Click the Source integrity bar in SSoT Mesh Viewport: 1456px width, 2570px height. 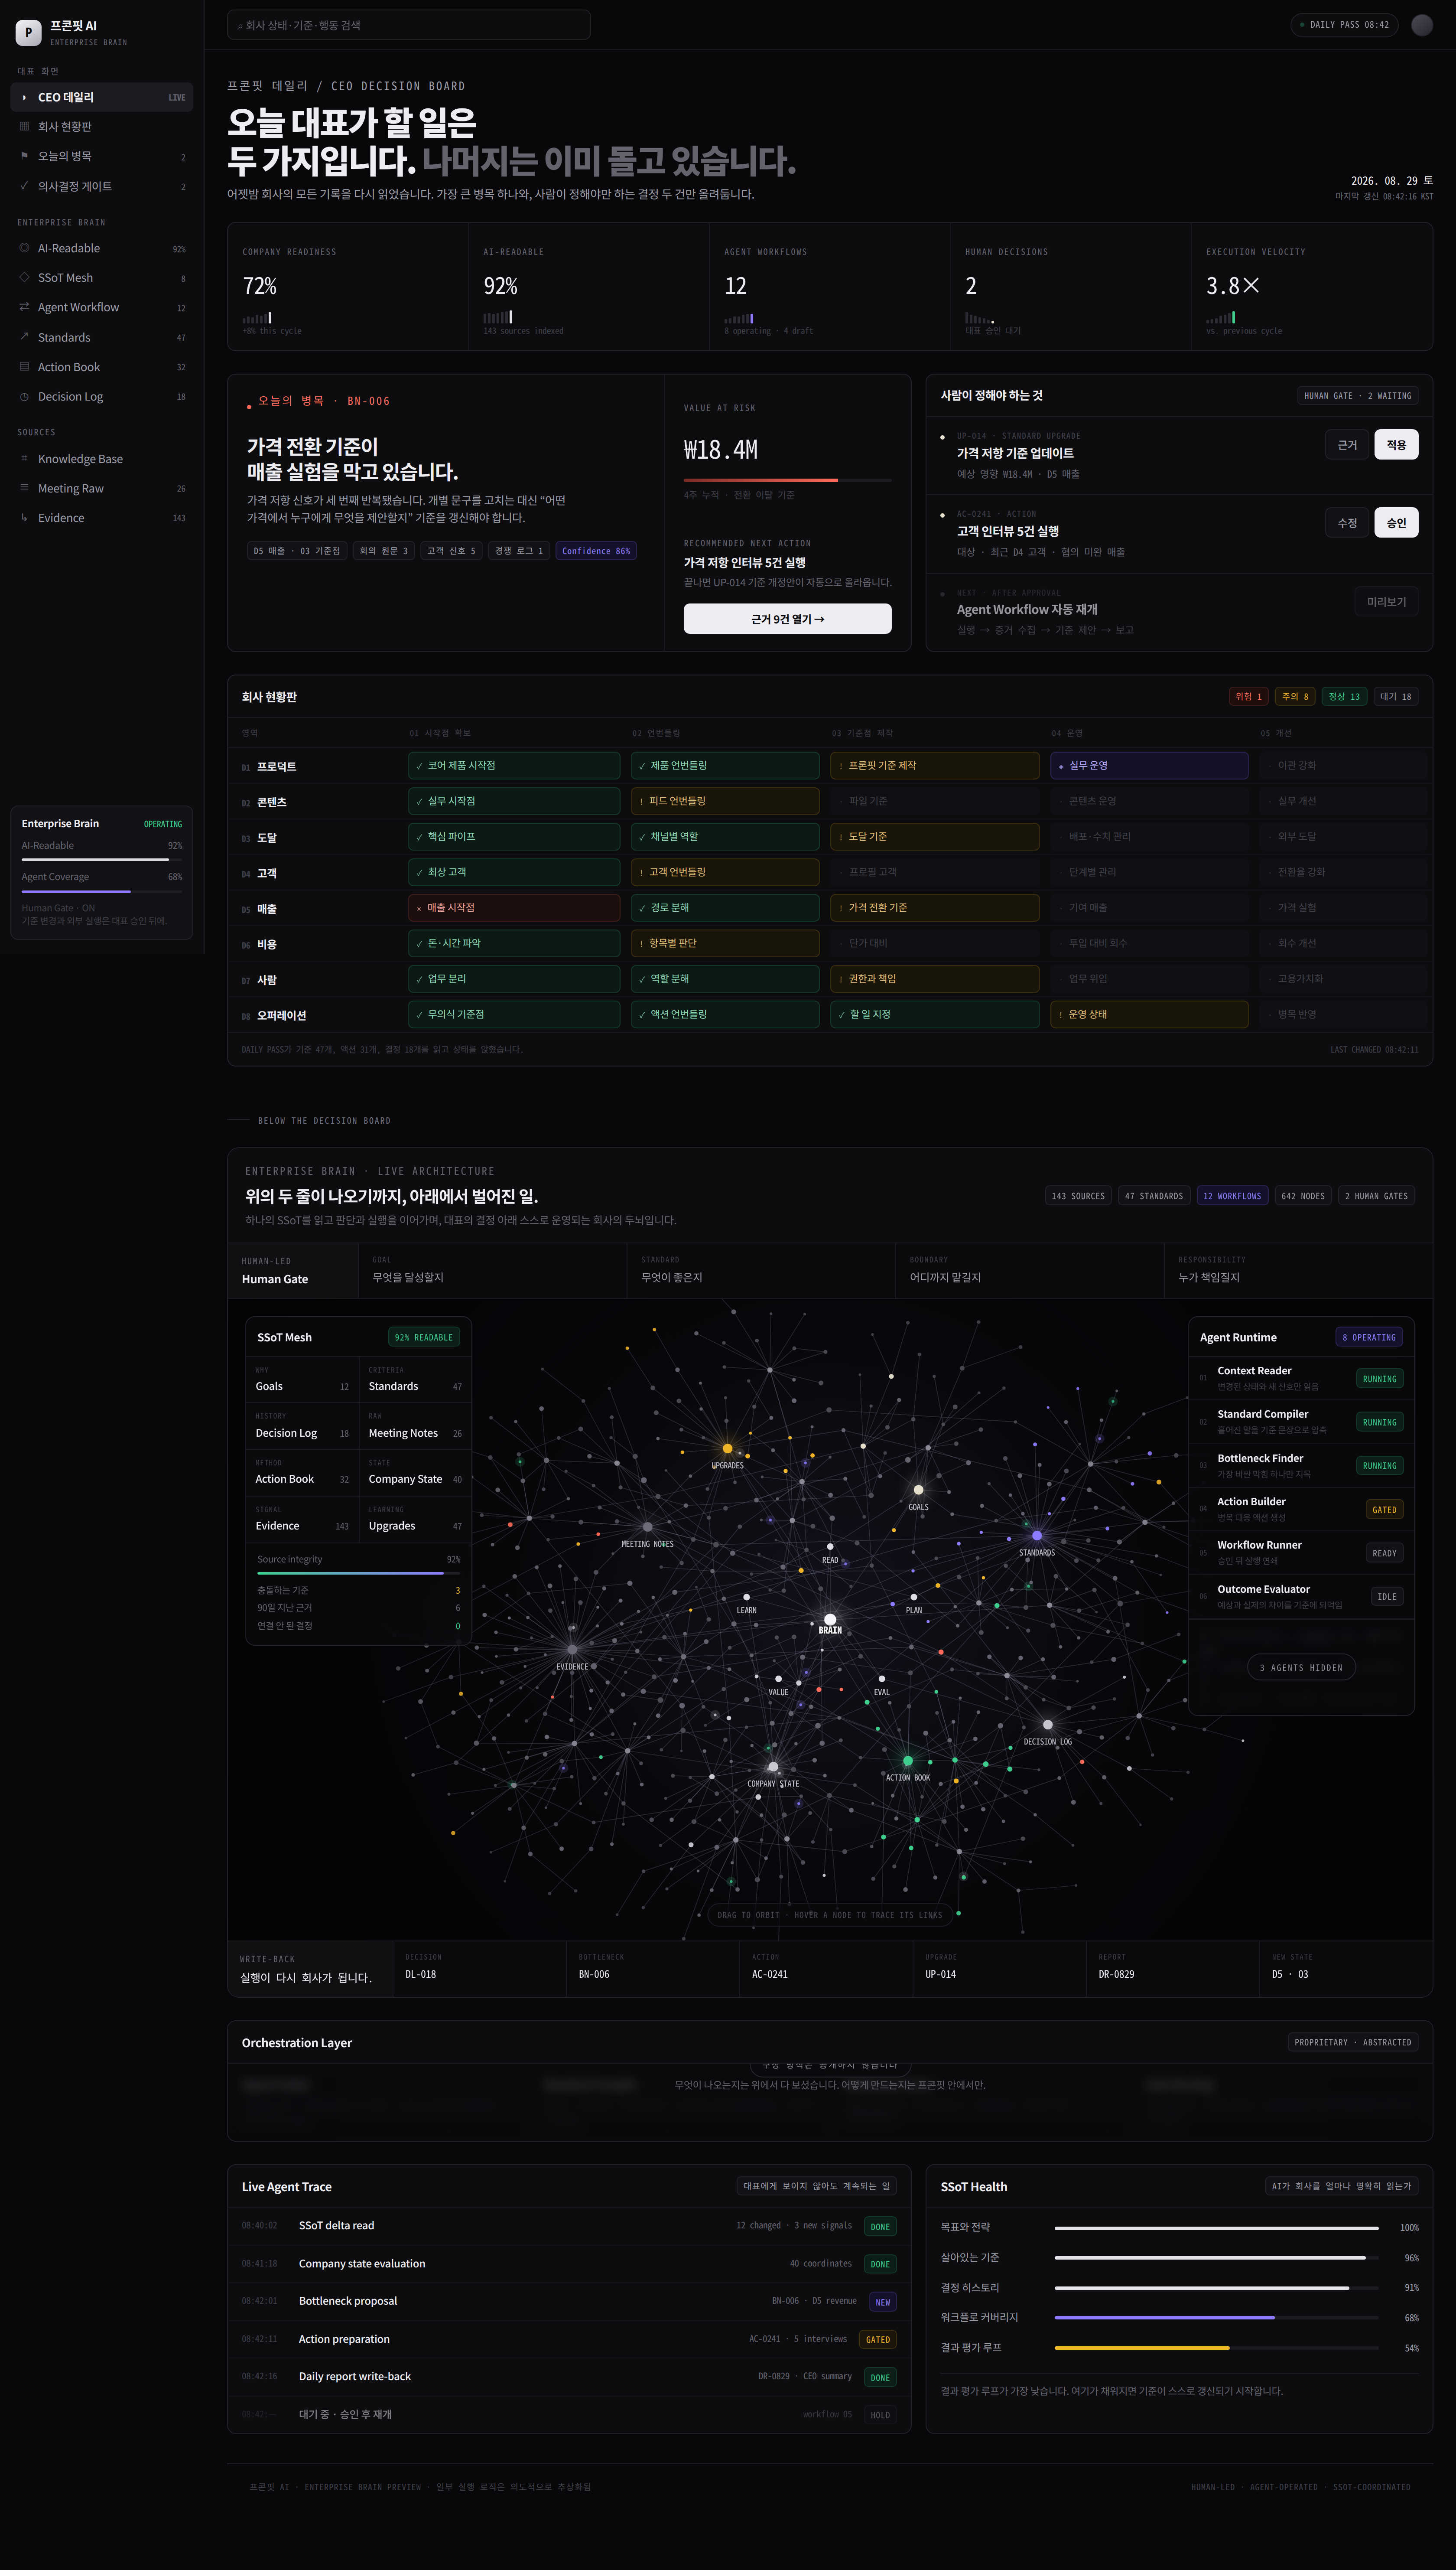[358, 1574]
